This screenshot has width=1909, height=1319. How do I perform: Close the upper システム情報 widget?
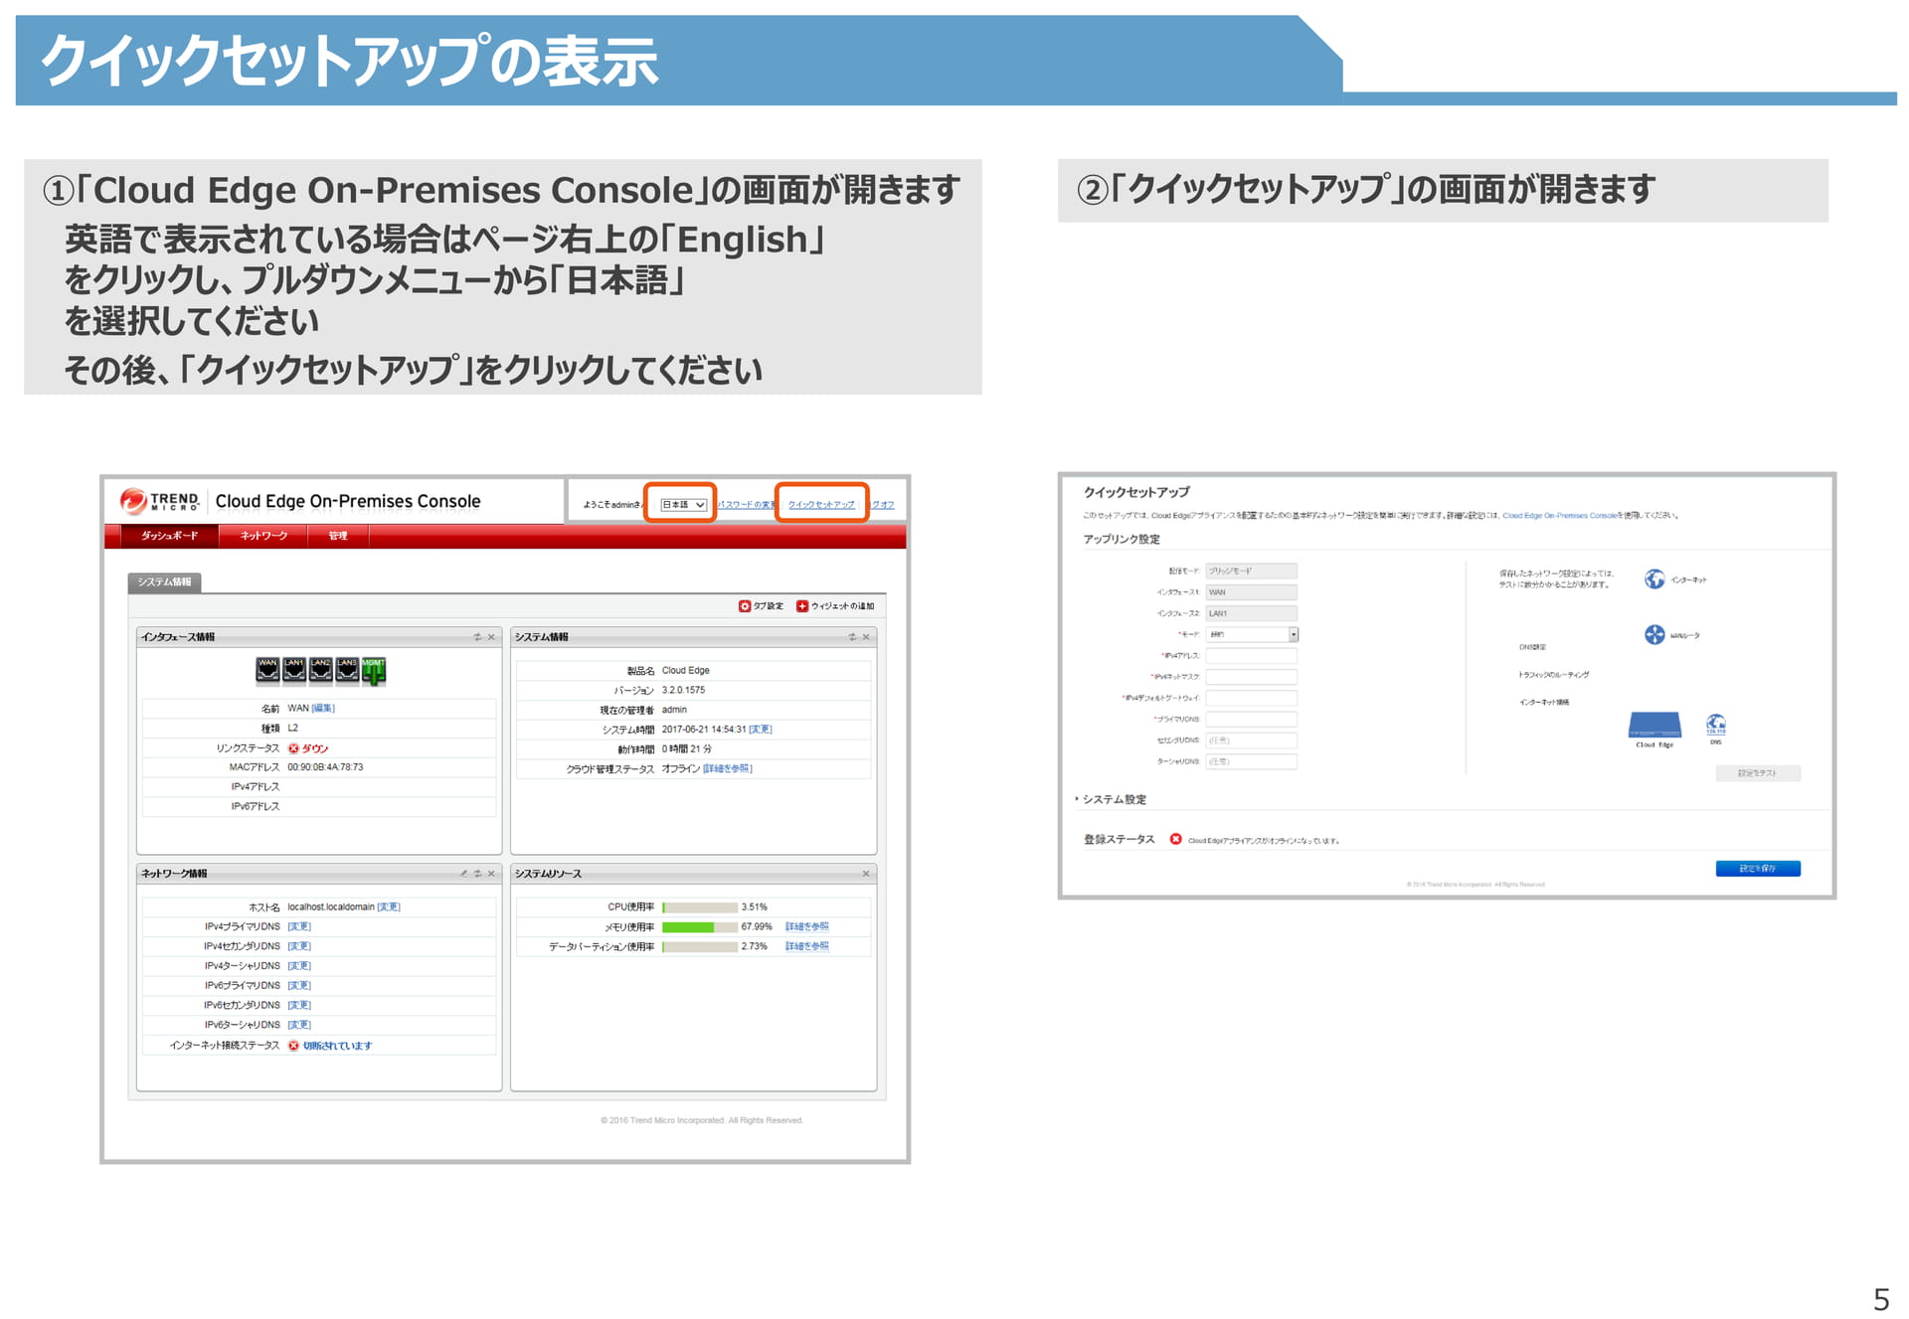tap(866, 637)
